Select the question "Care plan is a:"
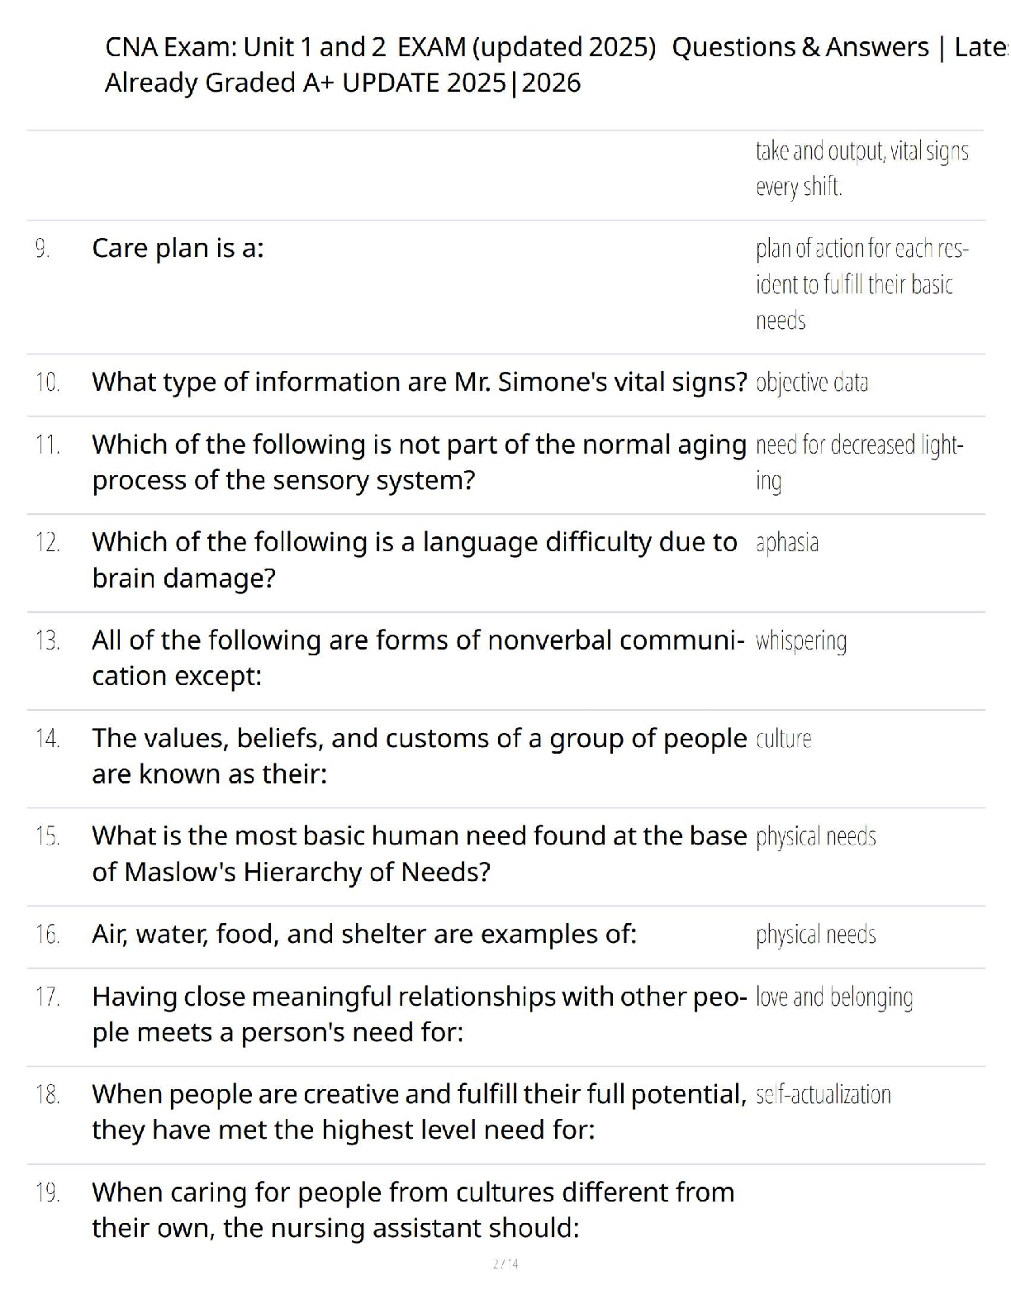Viewport: 1011px width, 1309px height. (178, 248)
